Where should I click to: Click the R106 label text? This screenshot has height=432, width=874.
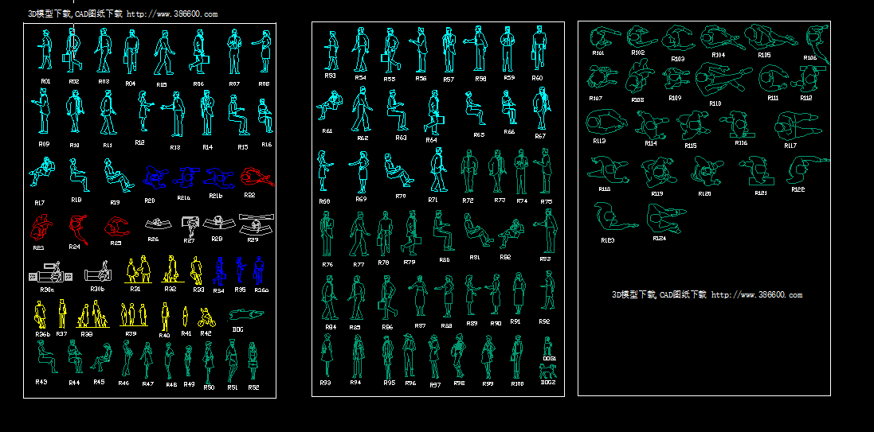point(810,57)
